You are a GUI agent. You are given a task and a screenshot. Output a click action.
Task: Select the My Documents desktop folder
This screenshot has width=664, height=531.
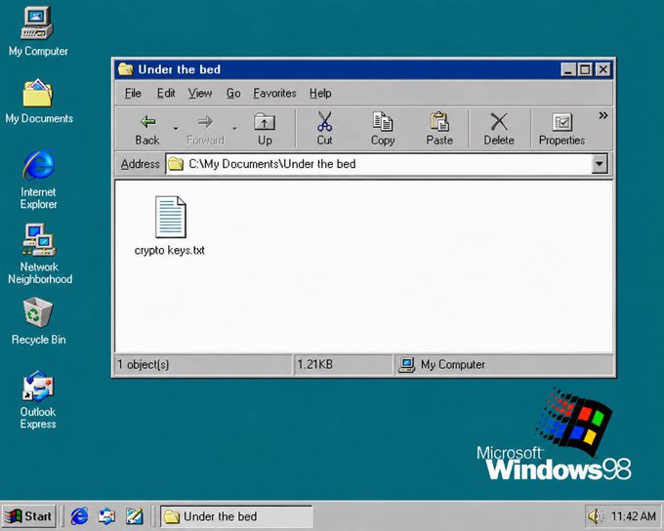[38, 101]
